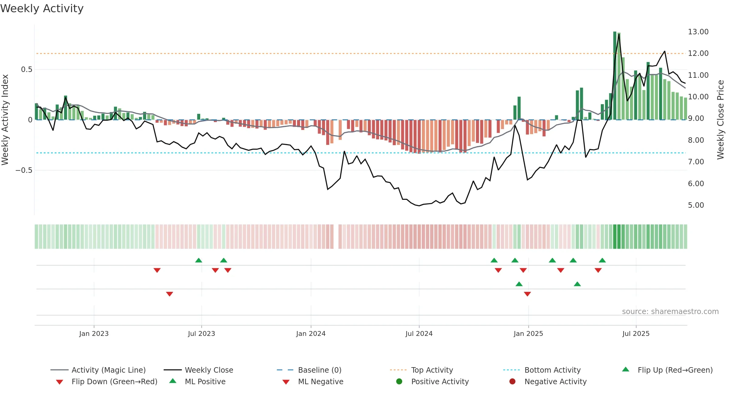The height and width of the screenshot is (410, 729).
Task: Click the Jan 2023 x-axis label
Action: click(94, 333)
